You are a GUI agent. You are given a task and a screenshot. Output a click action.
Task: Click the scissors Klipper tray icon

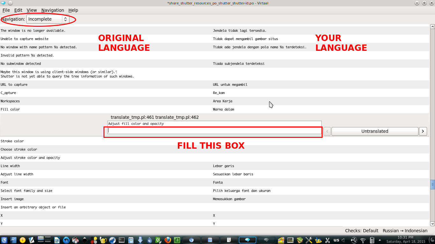327,240
